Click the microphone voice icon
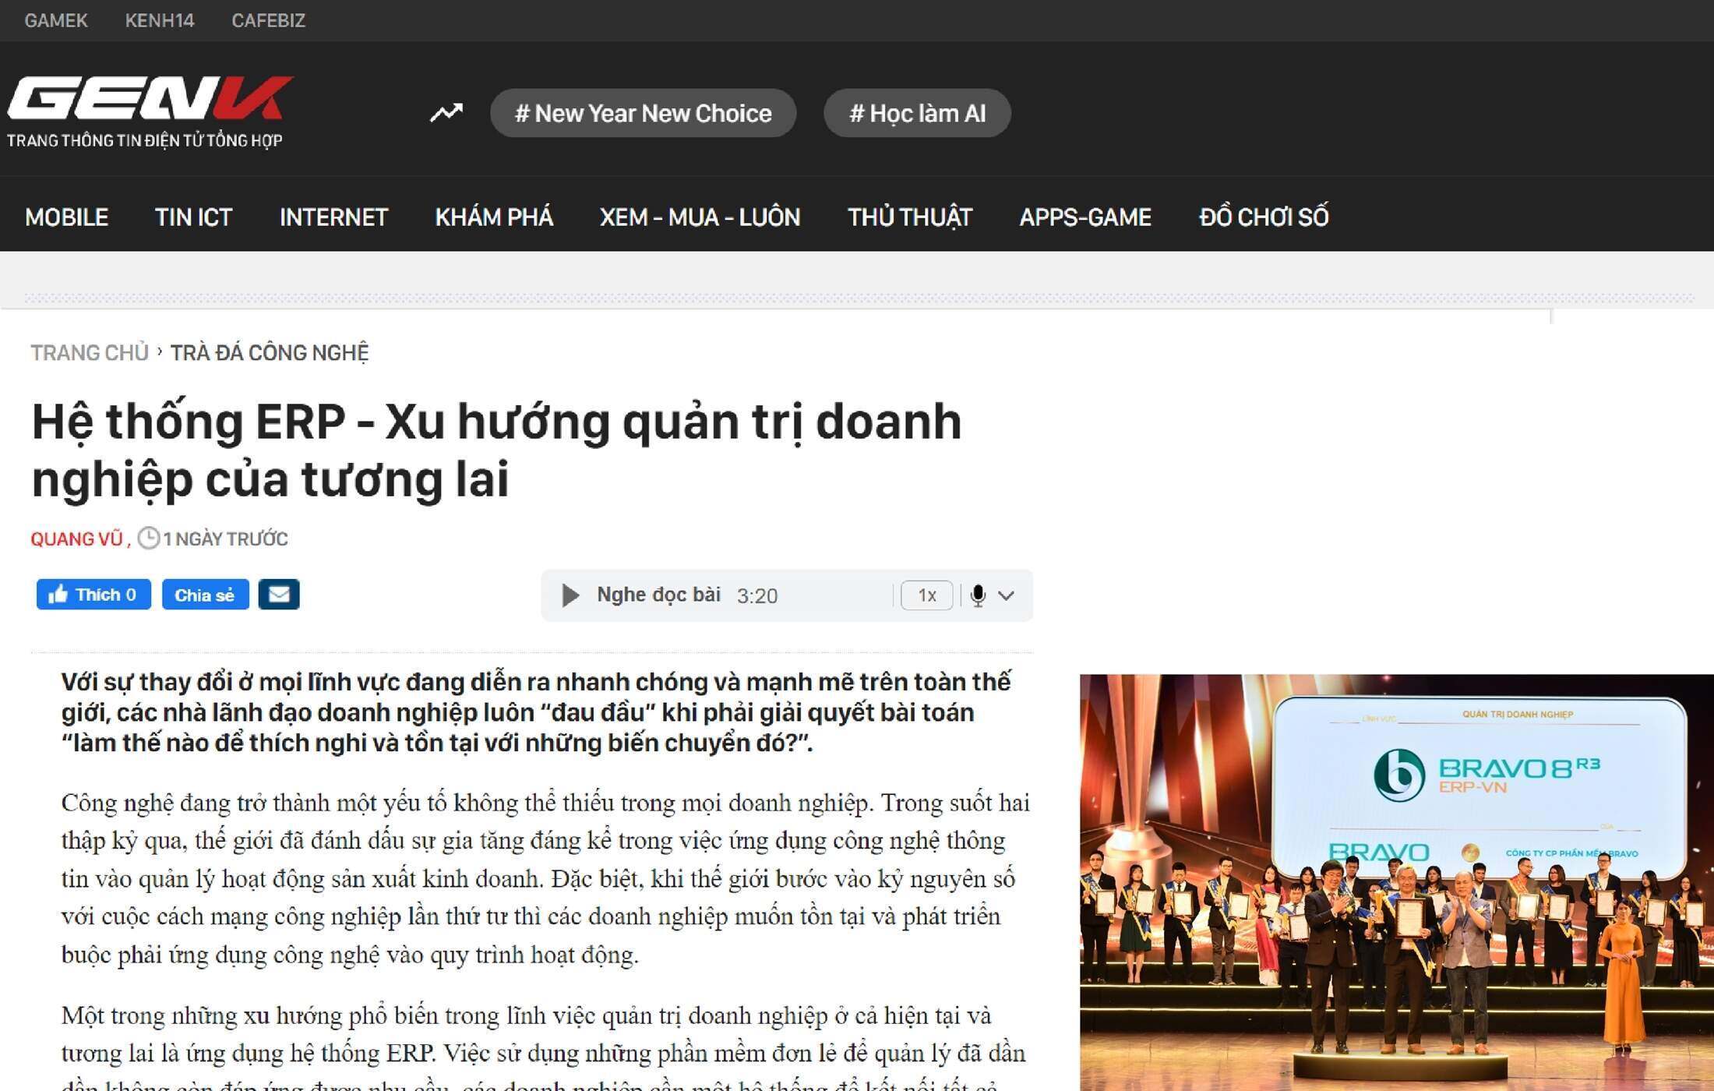The image size is (1714, 1091). 978,595
